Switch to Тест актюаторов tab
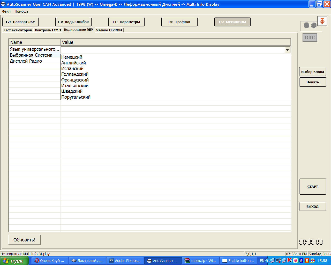Screen dimensions: 331x265 click(x=18, y=30)
